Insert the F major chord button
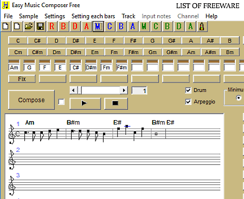244x199 pixels. click(114, 41)
